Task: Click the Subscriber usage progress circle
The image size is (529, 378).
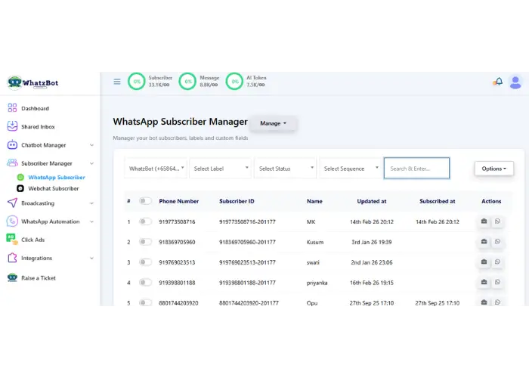Action: [x=137, y=82]
